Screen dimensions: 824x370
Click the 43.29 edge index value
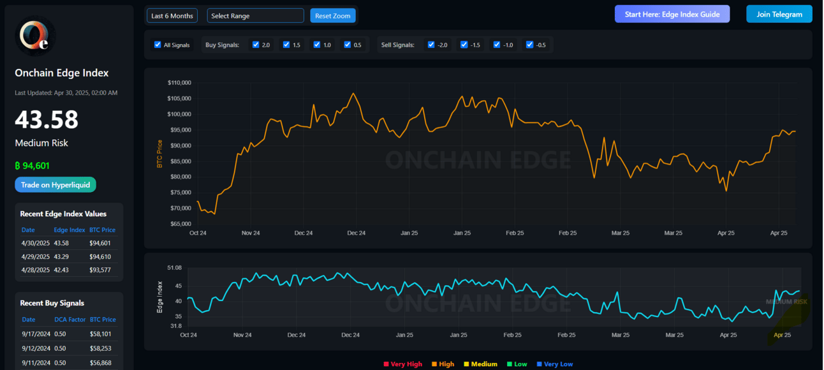61,256
